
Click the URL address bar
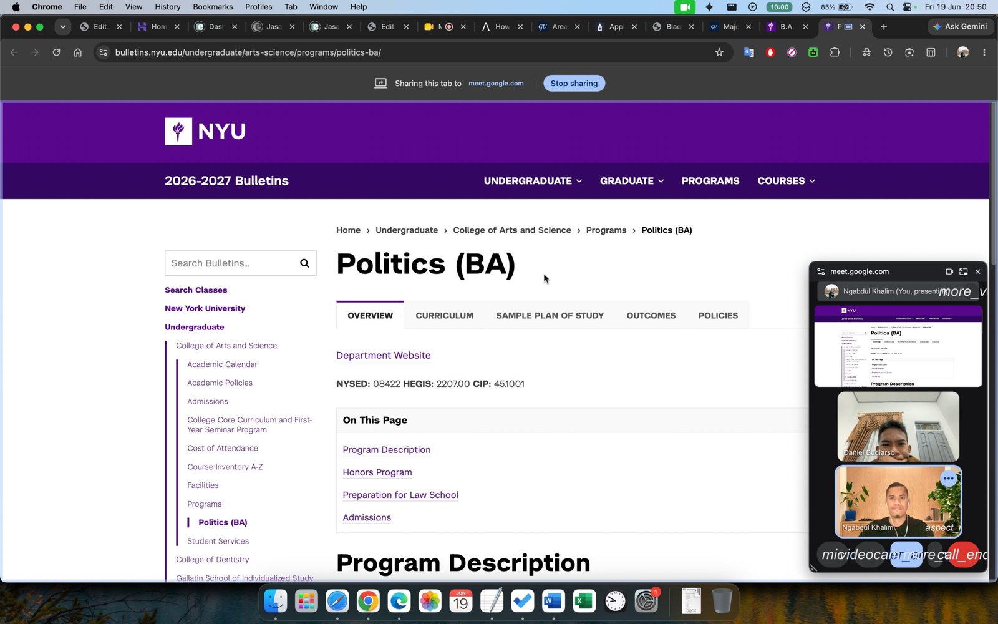click(x=412, y=52)
